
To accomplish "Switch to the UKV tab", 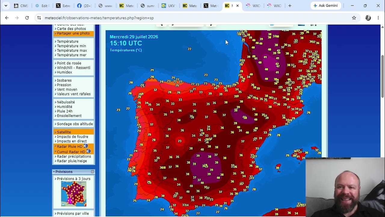I will [x=168, y=5].
